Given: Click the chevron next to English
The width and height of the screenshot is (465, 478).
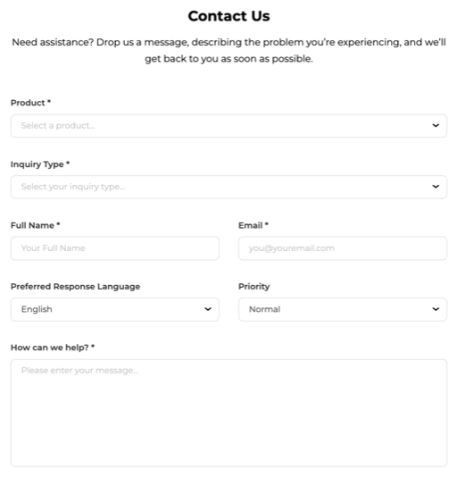Looking at the screenshot, I should (x=208, y=309).
